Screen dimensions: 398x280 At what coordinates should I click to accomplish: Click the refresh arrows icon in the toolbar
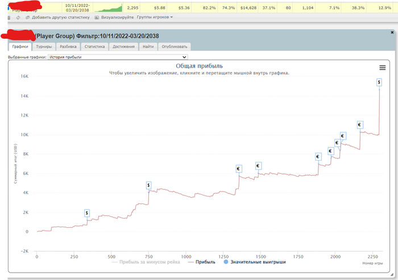coord(18,18)
